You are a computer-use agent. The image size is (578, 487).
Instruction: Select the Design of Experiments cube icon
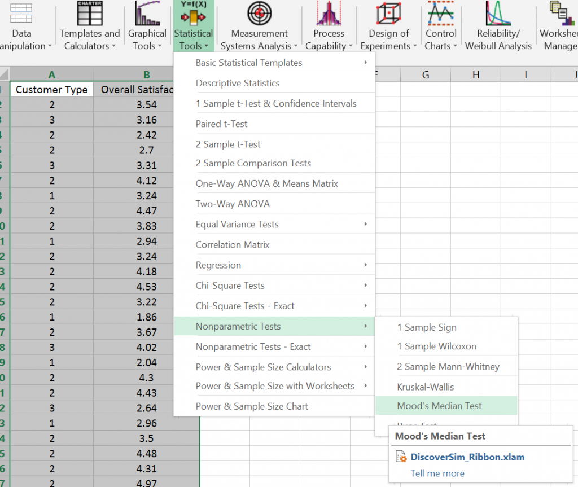(x=388, y=14)
